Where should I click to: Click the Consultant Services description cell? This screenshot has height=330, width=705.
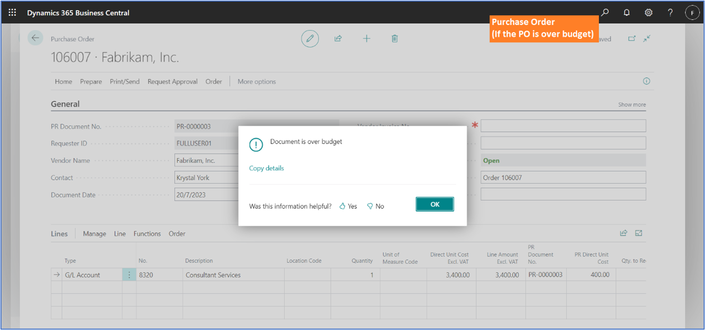(x=233, y=275)
